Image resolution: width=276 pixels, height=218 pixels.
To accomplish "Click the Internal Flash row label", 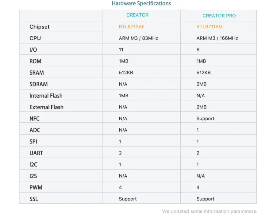I will click(x=46, y=96).
